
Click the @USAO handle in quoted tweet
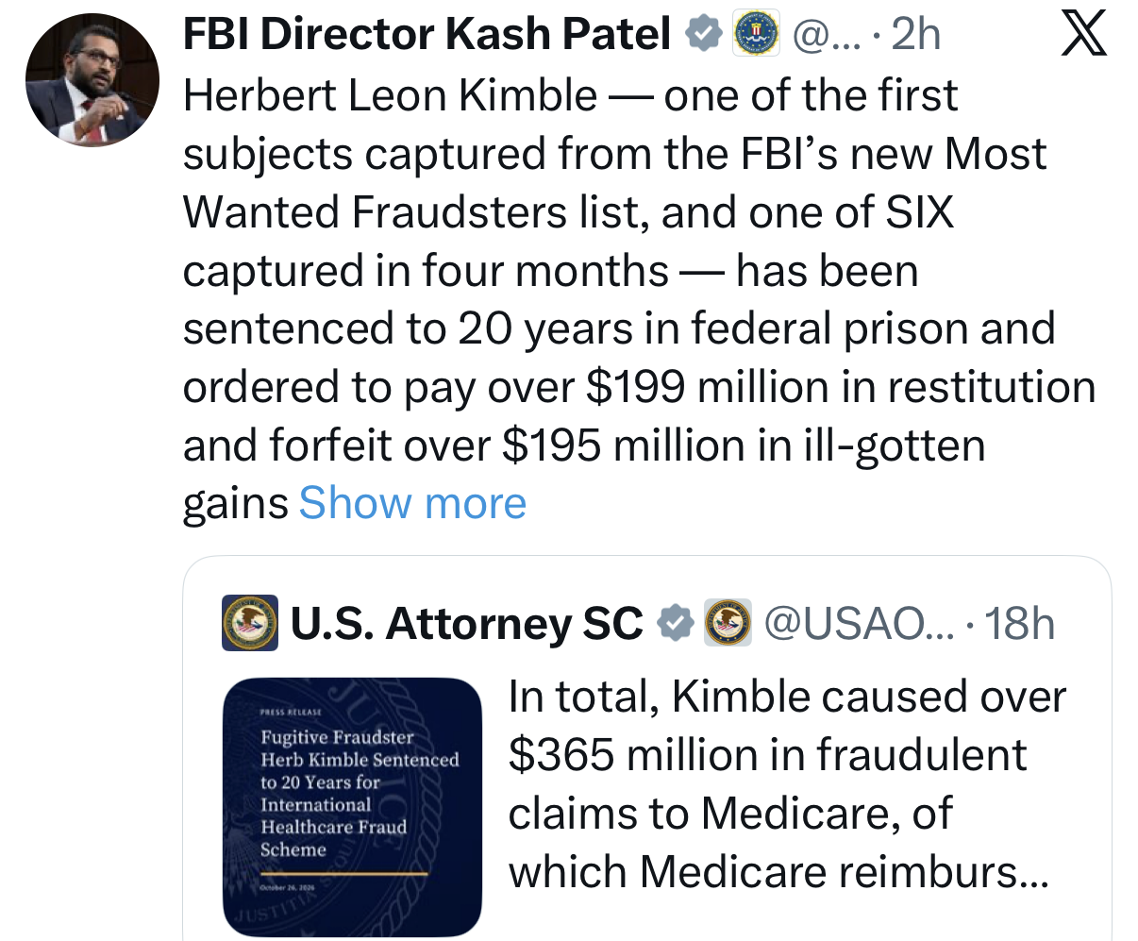point(860,623)
